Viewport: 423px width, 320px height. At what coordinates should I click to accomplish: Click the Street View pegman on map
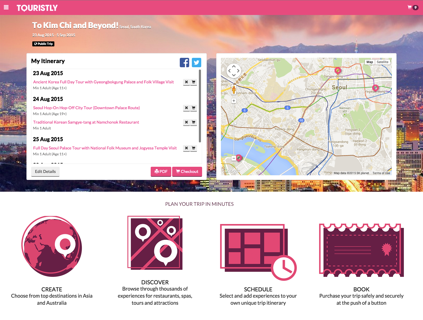tap(234, 90)
